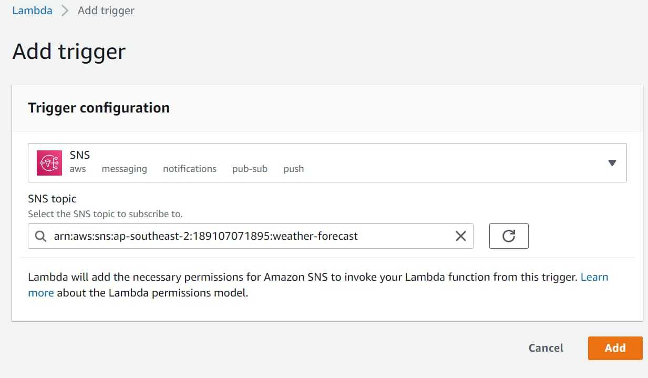Screen dimensions: 648x378
Task: Click the notifications tag under SNS
Action: pos(189,169)
